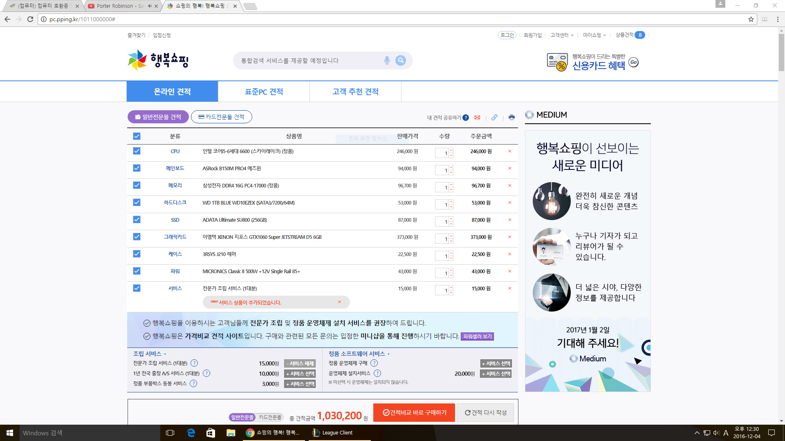
Task: Expand the 조립 서비스 section arrow
Action: [x=165, y=354]
